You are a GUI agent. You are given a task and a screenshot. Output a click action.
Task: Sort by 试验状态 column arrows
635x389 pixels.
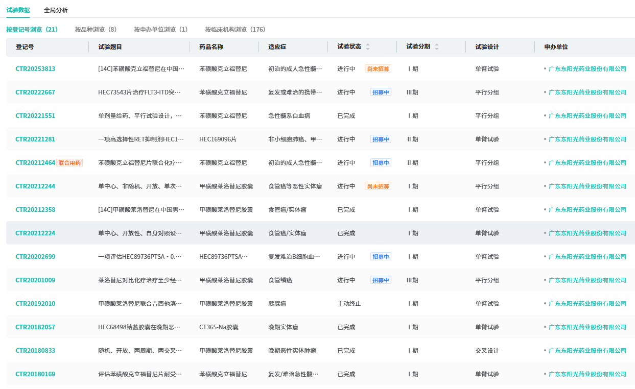[368, 47]
